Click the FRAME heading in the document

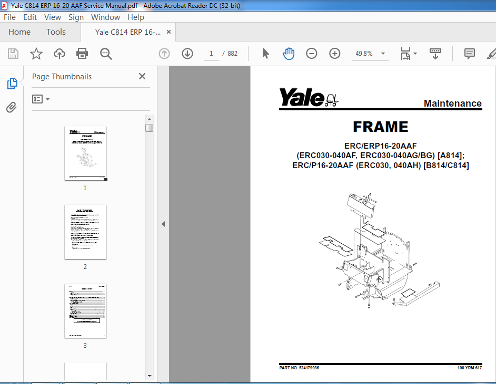(381, 127)
